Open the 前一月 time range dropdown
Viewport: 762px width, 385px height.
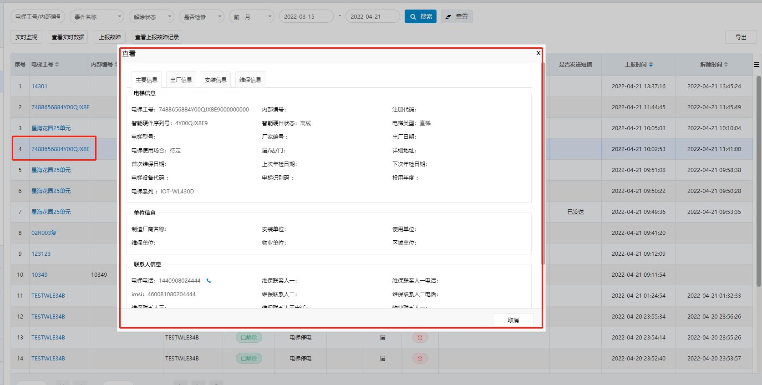[251, 17]
